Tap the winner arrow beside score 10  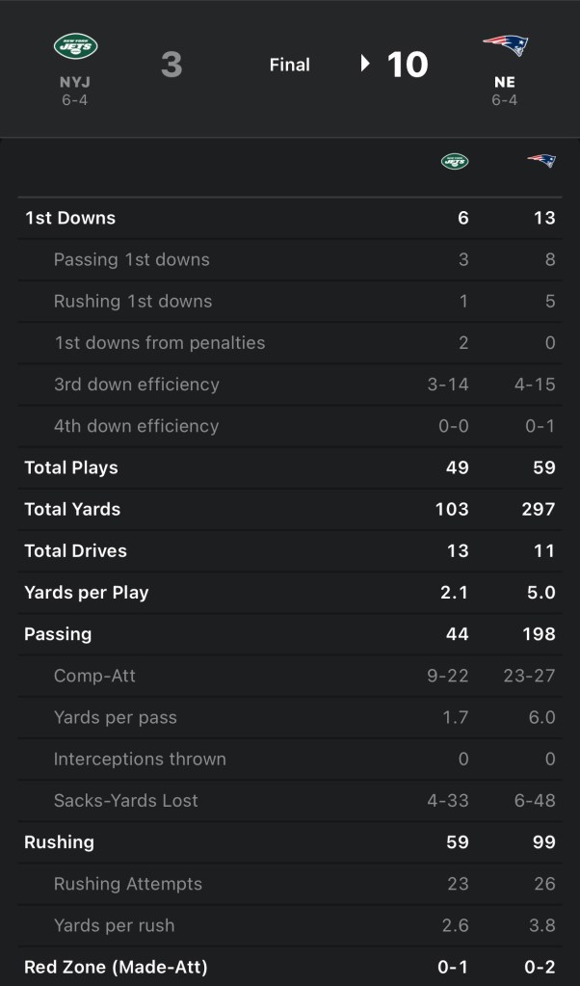366,64
